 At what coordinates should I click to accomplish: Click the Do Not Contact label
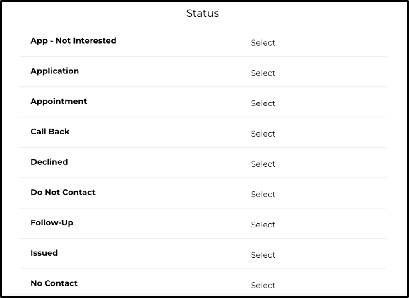[63, 193]
